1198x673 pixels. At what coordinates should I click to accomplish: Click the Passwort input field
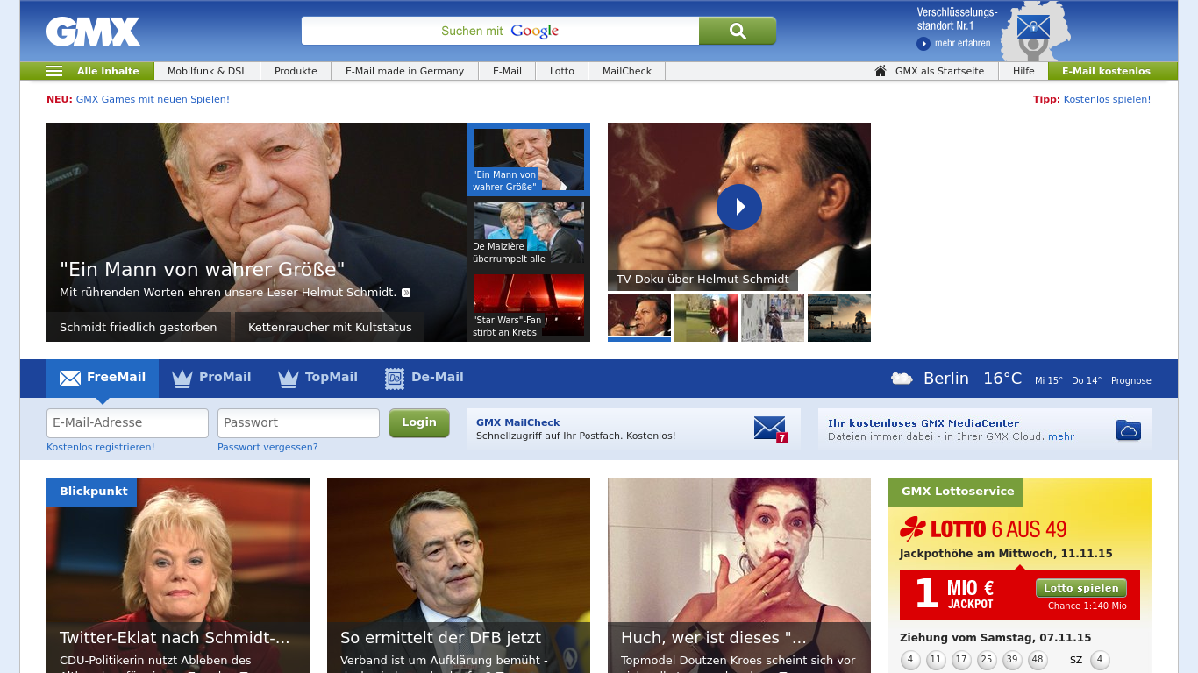click(x=298, y=422)
